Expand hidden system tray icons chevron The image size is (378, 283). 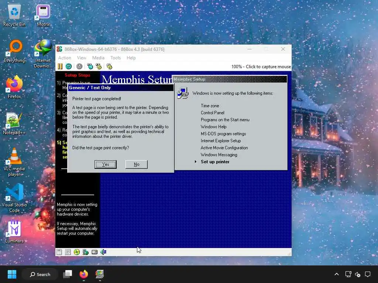click(337, 274)
